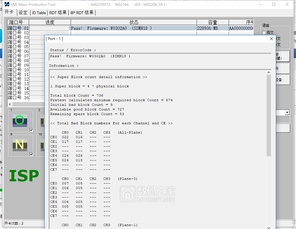
Task: Switch to the 设定 tab
Action: (23, 13)
